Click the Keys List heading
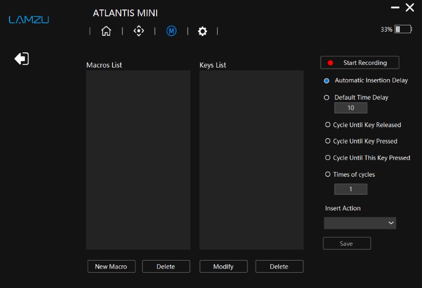422x288 pixels. [213, 65]
